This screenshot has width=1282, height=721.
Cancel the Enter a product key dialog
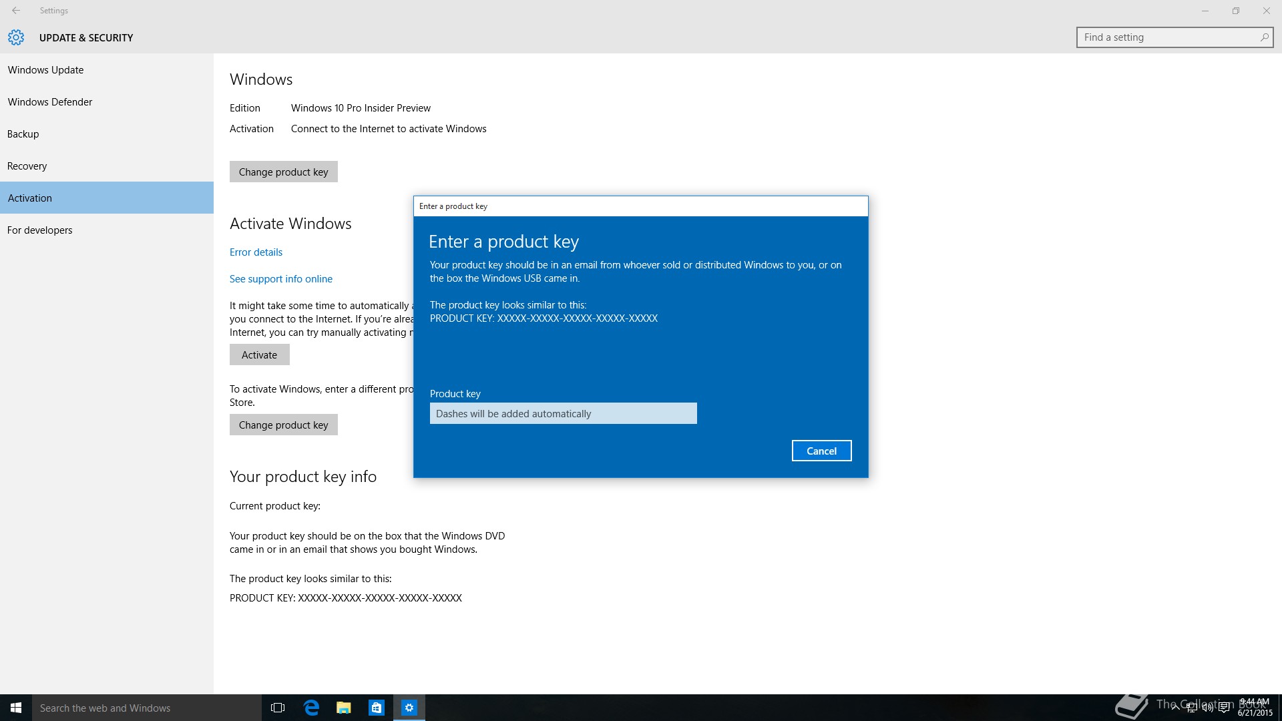tap(821, 451)
